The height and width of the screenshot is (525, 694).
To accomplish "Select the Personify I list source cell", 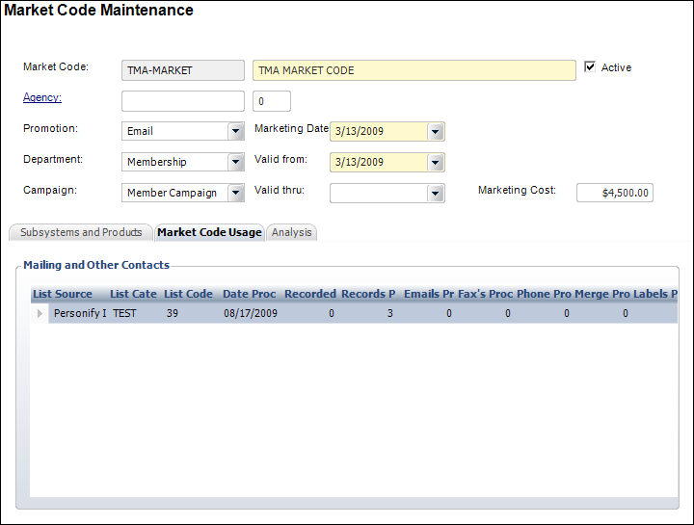I will click(80, 314).
